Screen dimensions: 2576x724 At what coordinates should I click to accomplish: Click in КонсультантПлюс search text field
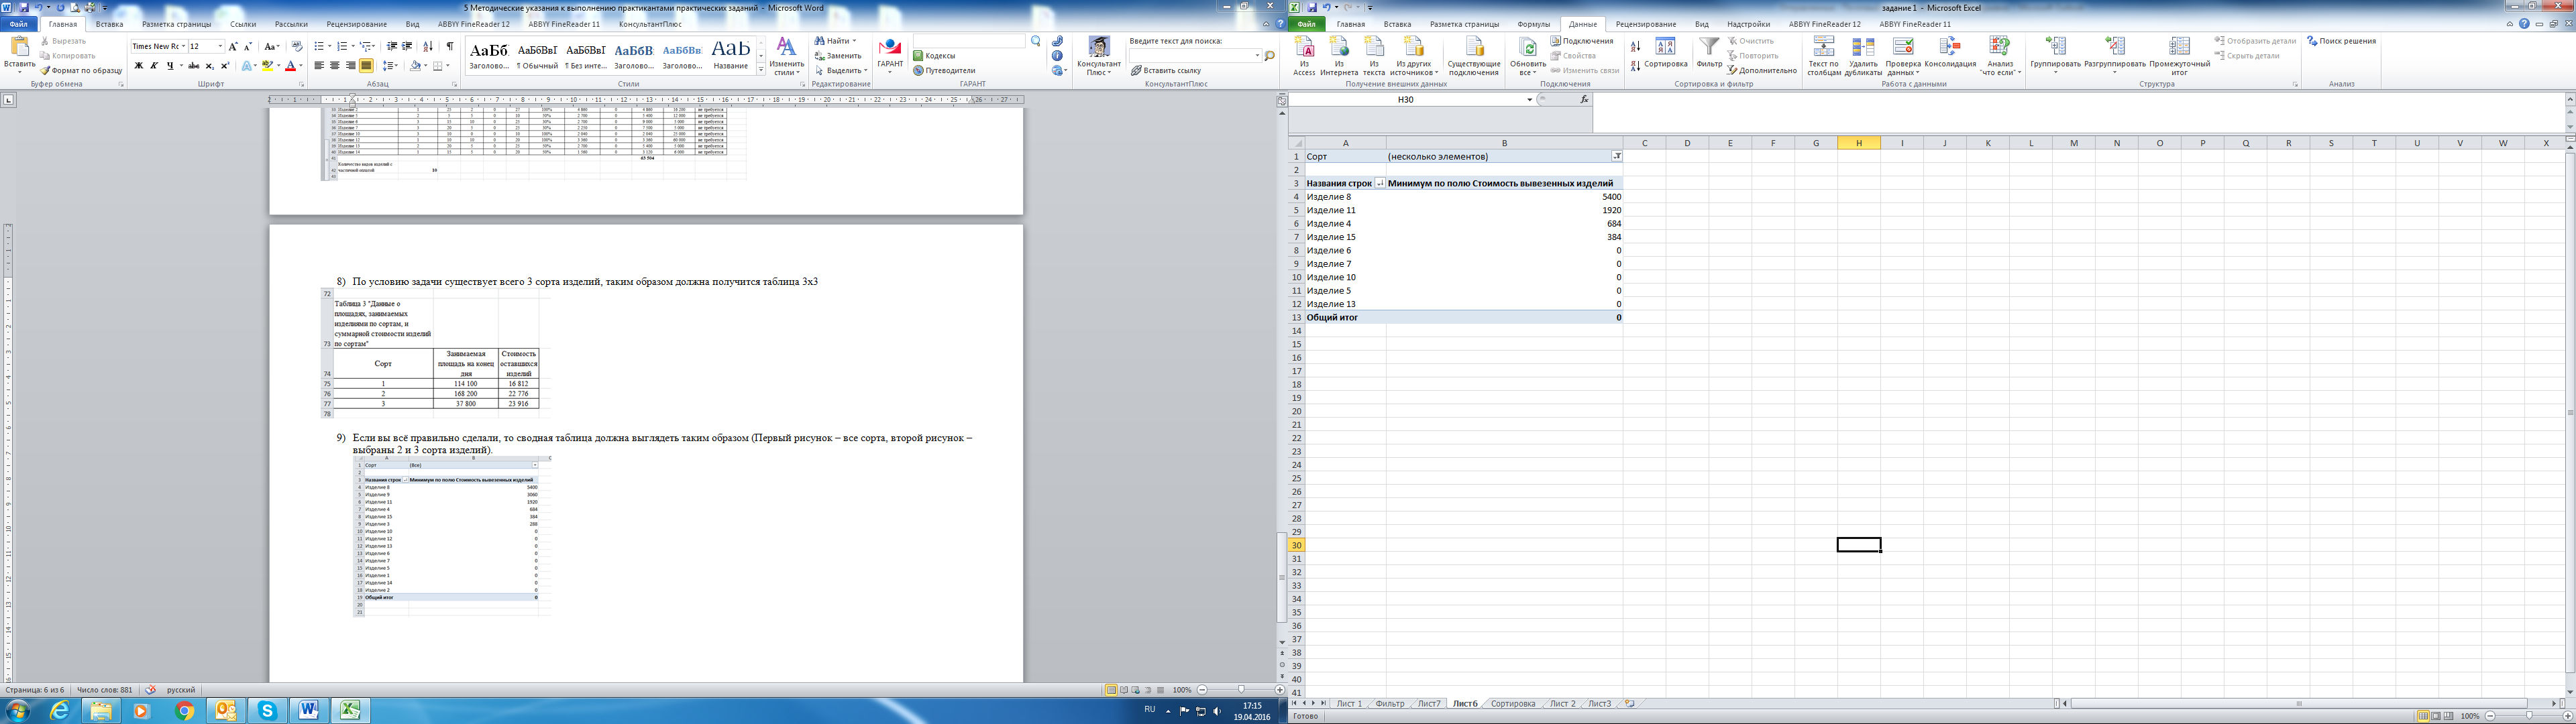point(1194,56)
